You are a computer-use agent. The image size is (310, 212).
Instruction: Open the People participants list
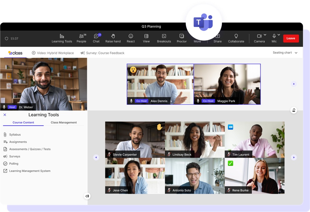point(81,38)
